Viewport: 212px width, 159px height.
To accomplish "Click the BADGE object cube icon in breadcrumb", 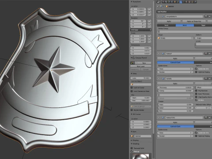I will [x=167, y=6].
